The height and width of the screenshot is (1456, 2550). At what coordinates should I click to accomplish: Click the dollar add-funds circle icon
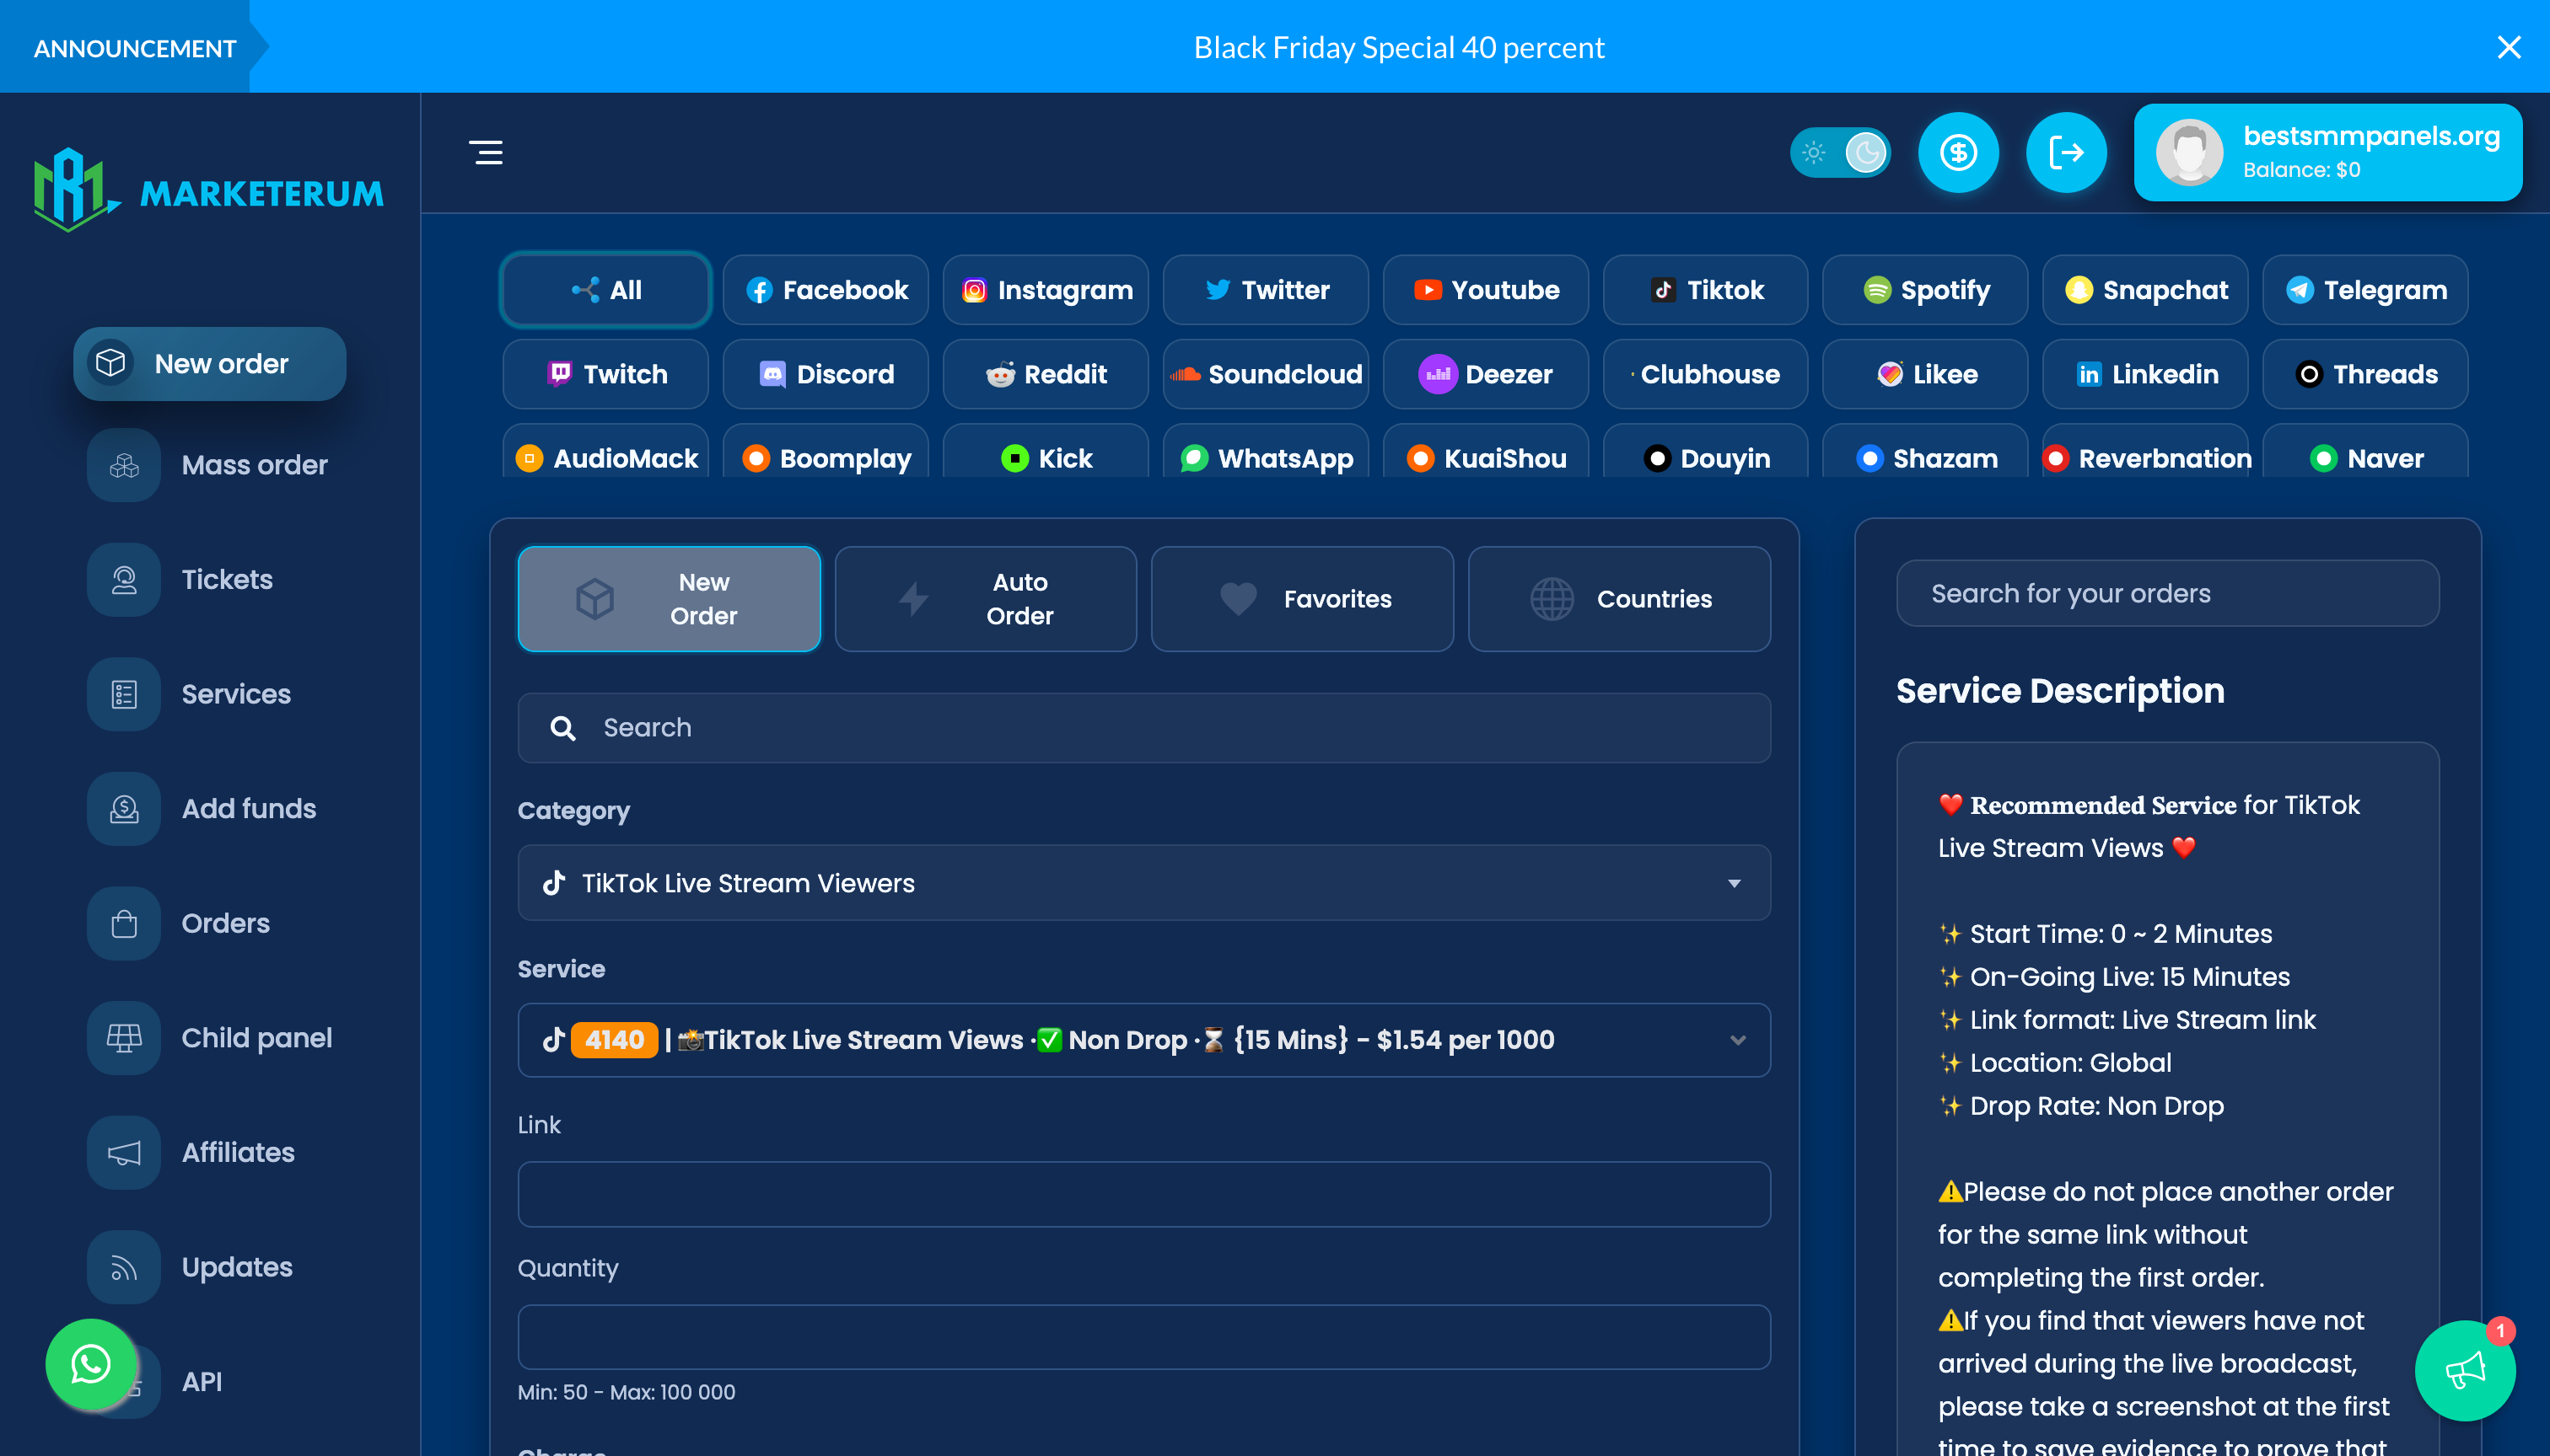tap(1957, 152)
